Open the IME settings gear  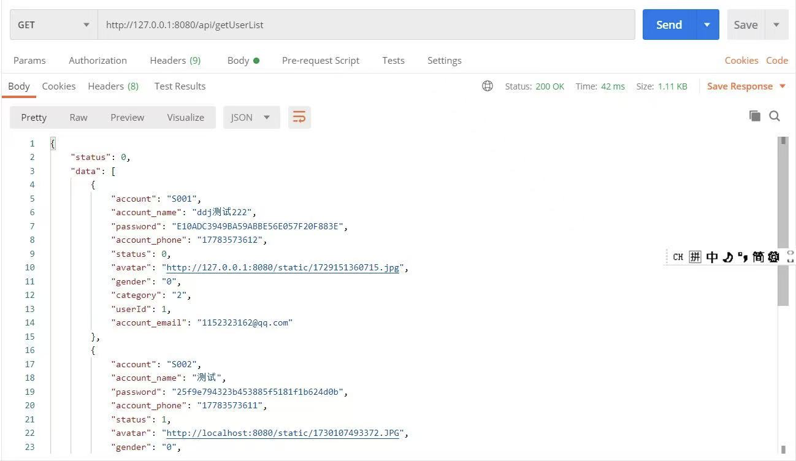tap(773, 257)
